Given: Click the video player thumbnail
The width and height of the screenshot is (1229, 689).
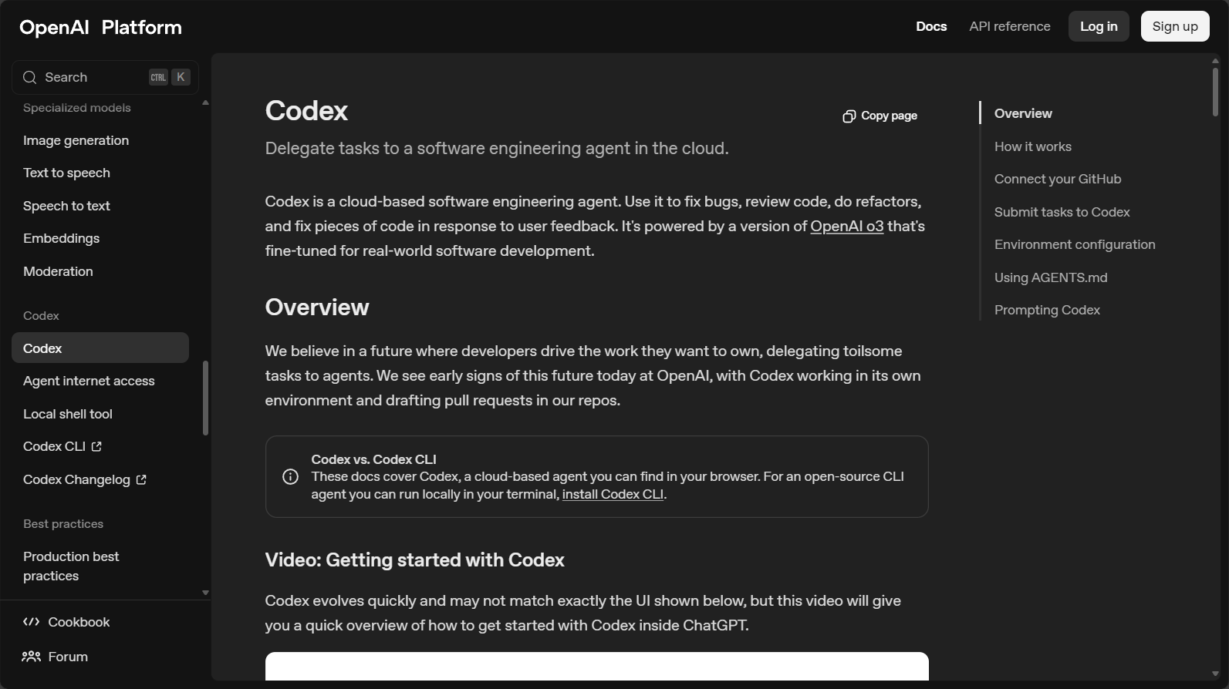Looking at the screenshot, I should 596,667.
